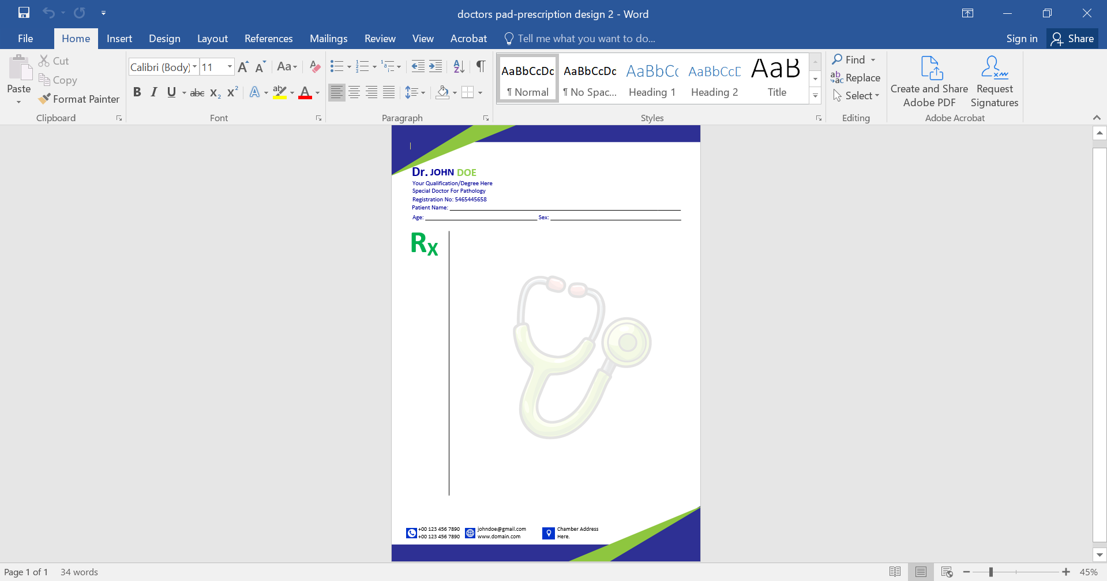This screenshot has height=581, width=1107.
Task: Apply italic formatting
Action: point(154,92)
